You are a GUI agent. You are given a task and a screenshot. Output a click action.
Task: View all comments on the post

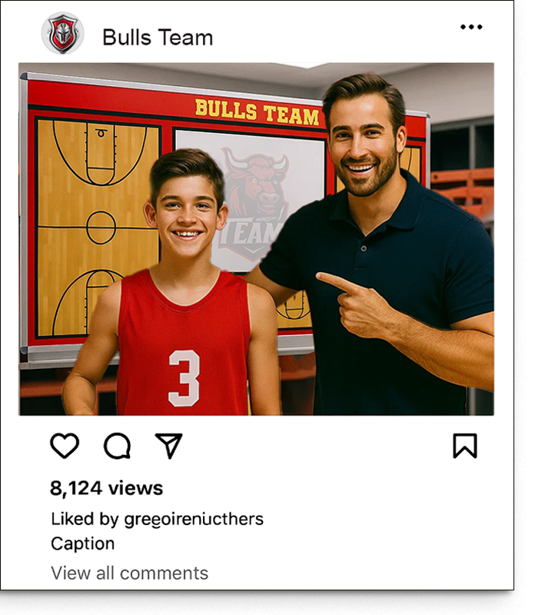129,573
